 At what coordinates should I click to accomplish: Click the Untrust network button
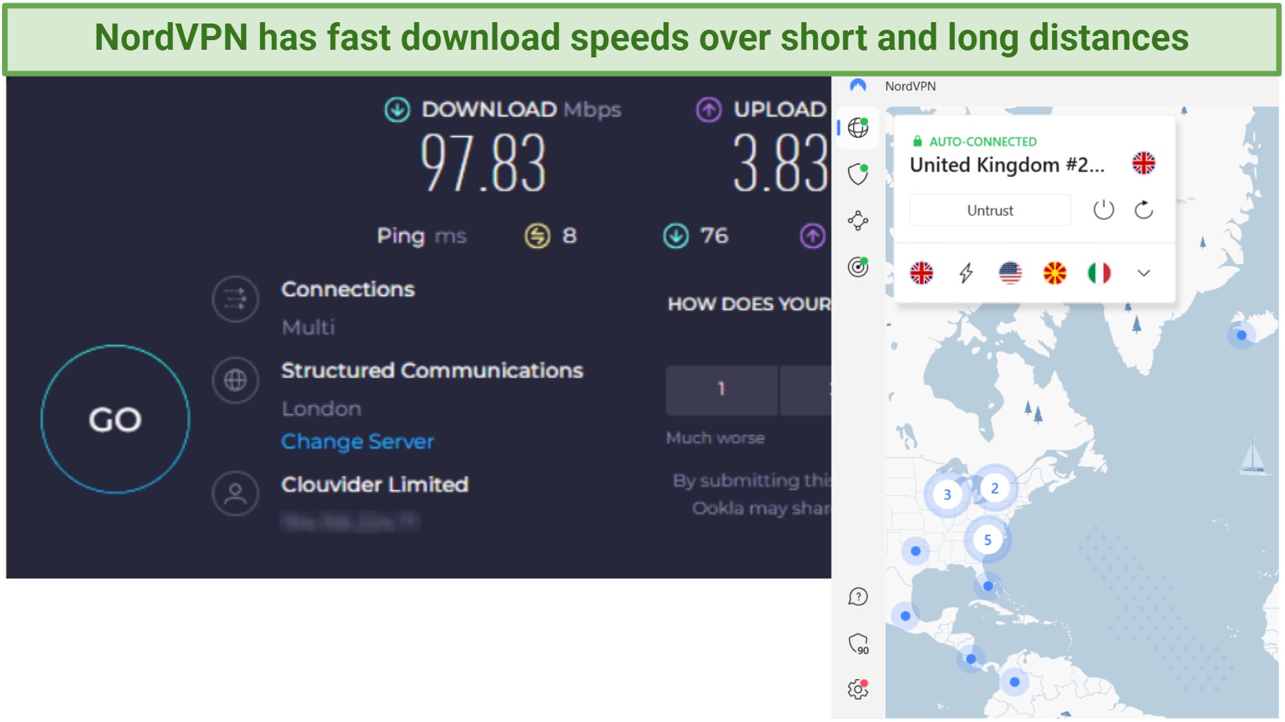[x=990, y=210]
